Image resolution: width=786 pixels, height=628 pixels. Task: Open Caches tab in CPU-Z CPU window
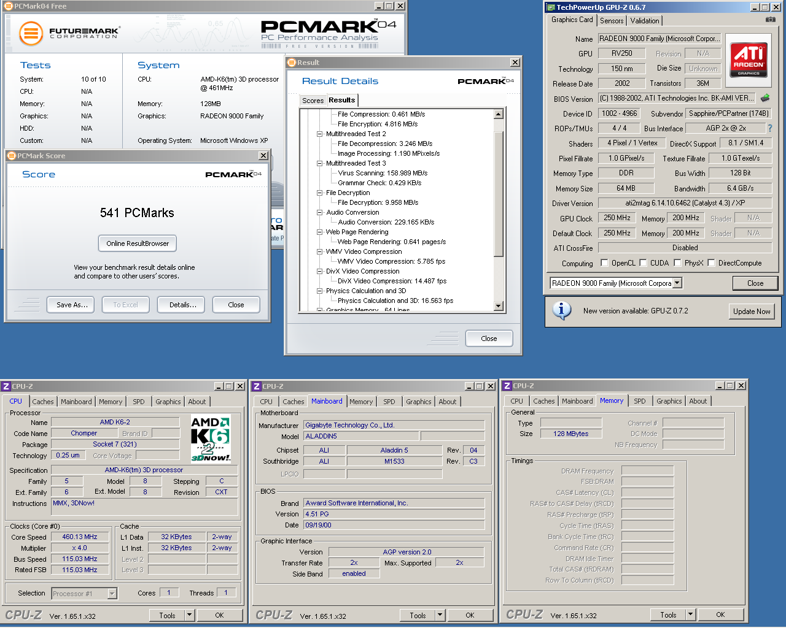point(43,402)
